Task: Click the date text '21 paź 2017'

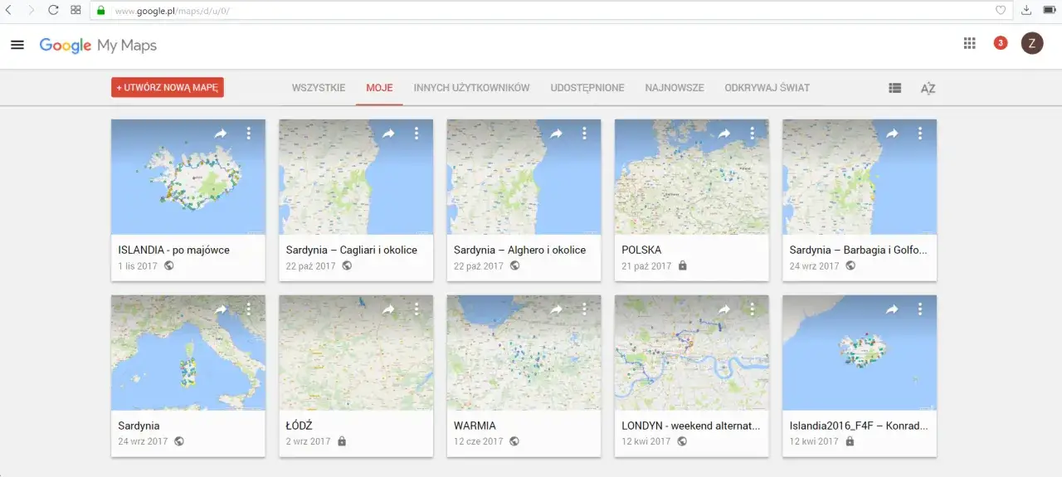Action: pos(646,266)
